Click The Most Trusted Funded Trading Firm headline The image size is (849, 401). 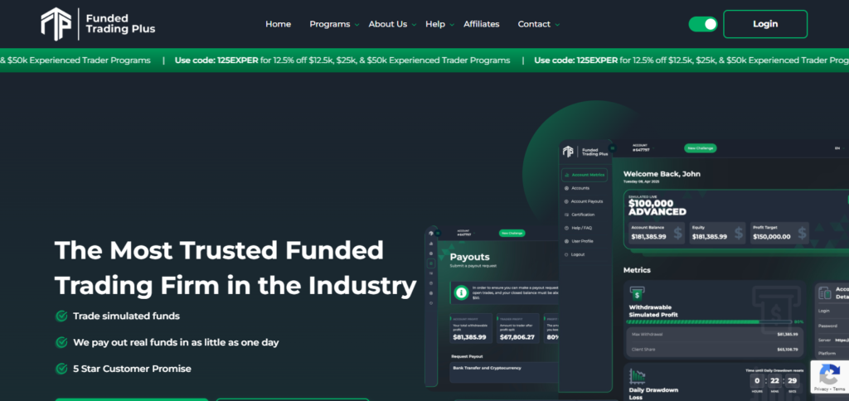pyautogui.click(x=235, y=268)
